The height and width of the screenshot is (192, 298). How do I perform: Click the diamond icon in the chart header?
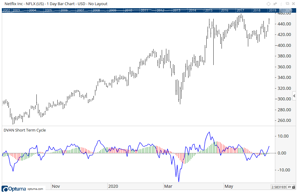(x=268, y=4)
